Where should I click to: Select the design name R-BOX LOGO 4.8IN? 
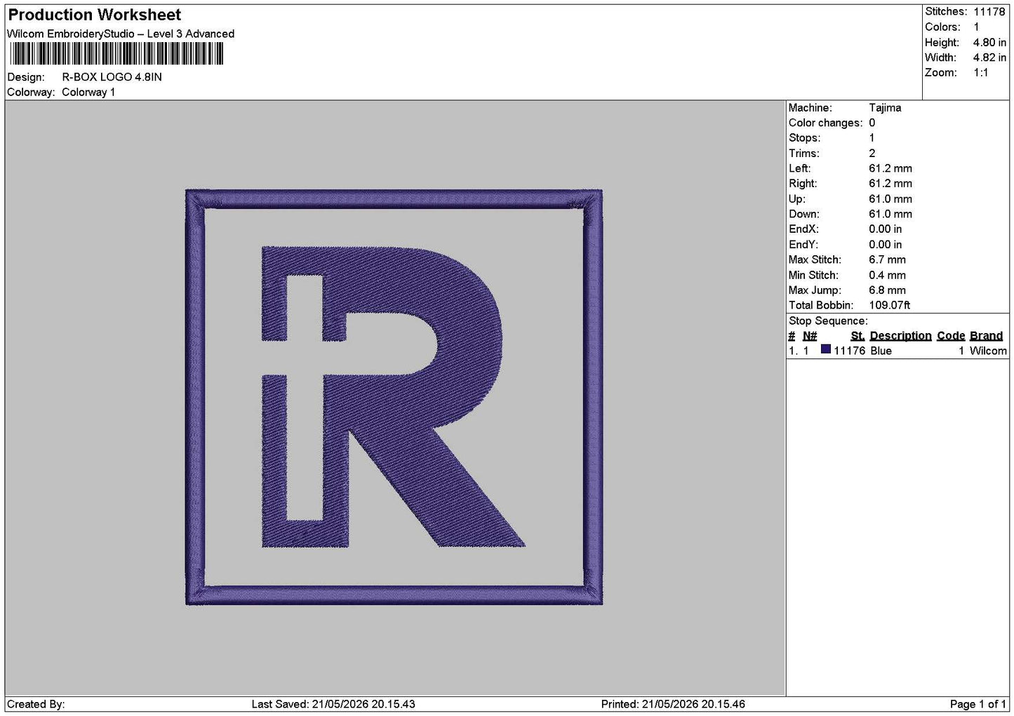[112, 77]
